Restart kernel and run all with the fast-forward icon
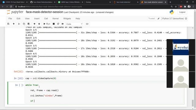The height and width of the screenshot is (110, 196). pyautogui.click(x=62, y=24)
